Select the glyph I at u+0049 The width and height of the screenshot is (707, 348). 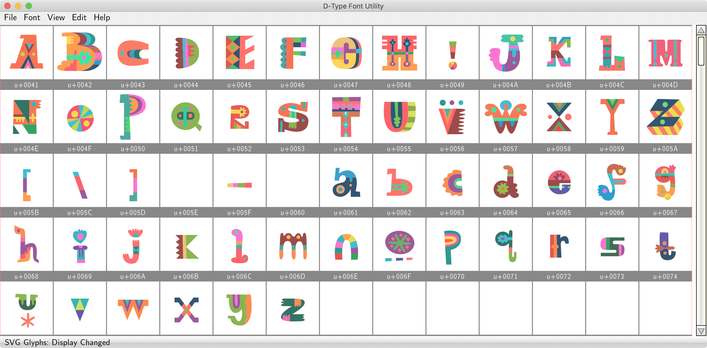pos(453,55)
